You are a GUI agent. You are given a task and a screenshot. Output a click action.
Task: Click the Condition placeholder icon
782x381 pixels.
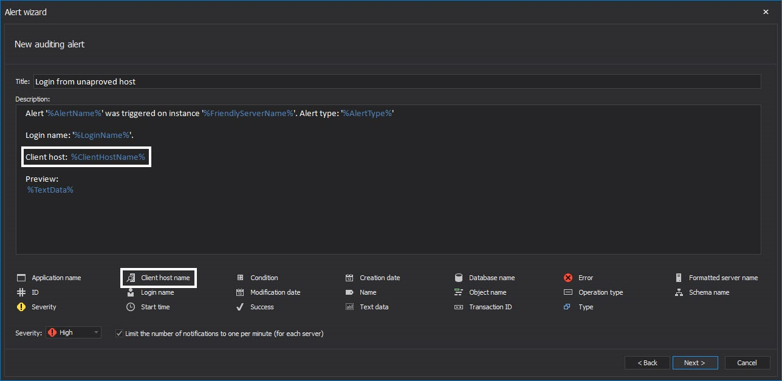240,278
